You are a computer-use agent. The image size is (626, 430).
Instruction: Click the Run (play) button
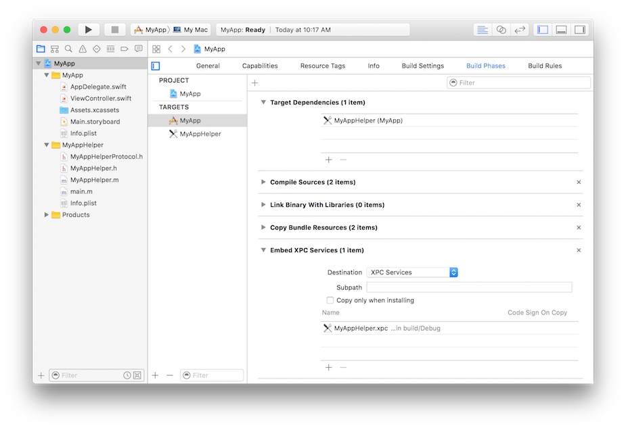pyautogui.click(x=88, y=30)
